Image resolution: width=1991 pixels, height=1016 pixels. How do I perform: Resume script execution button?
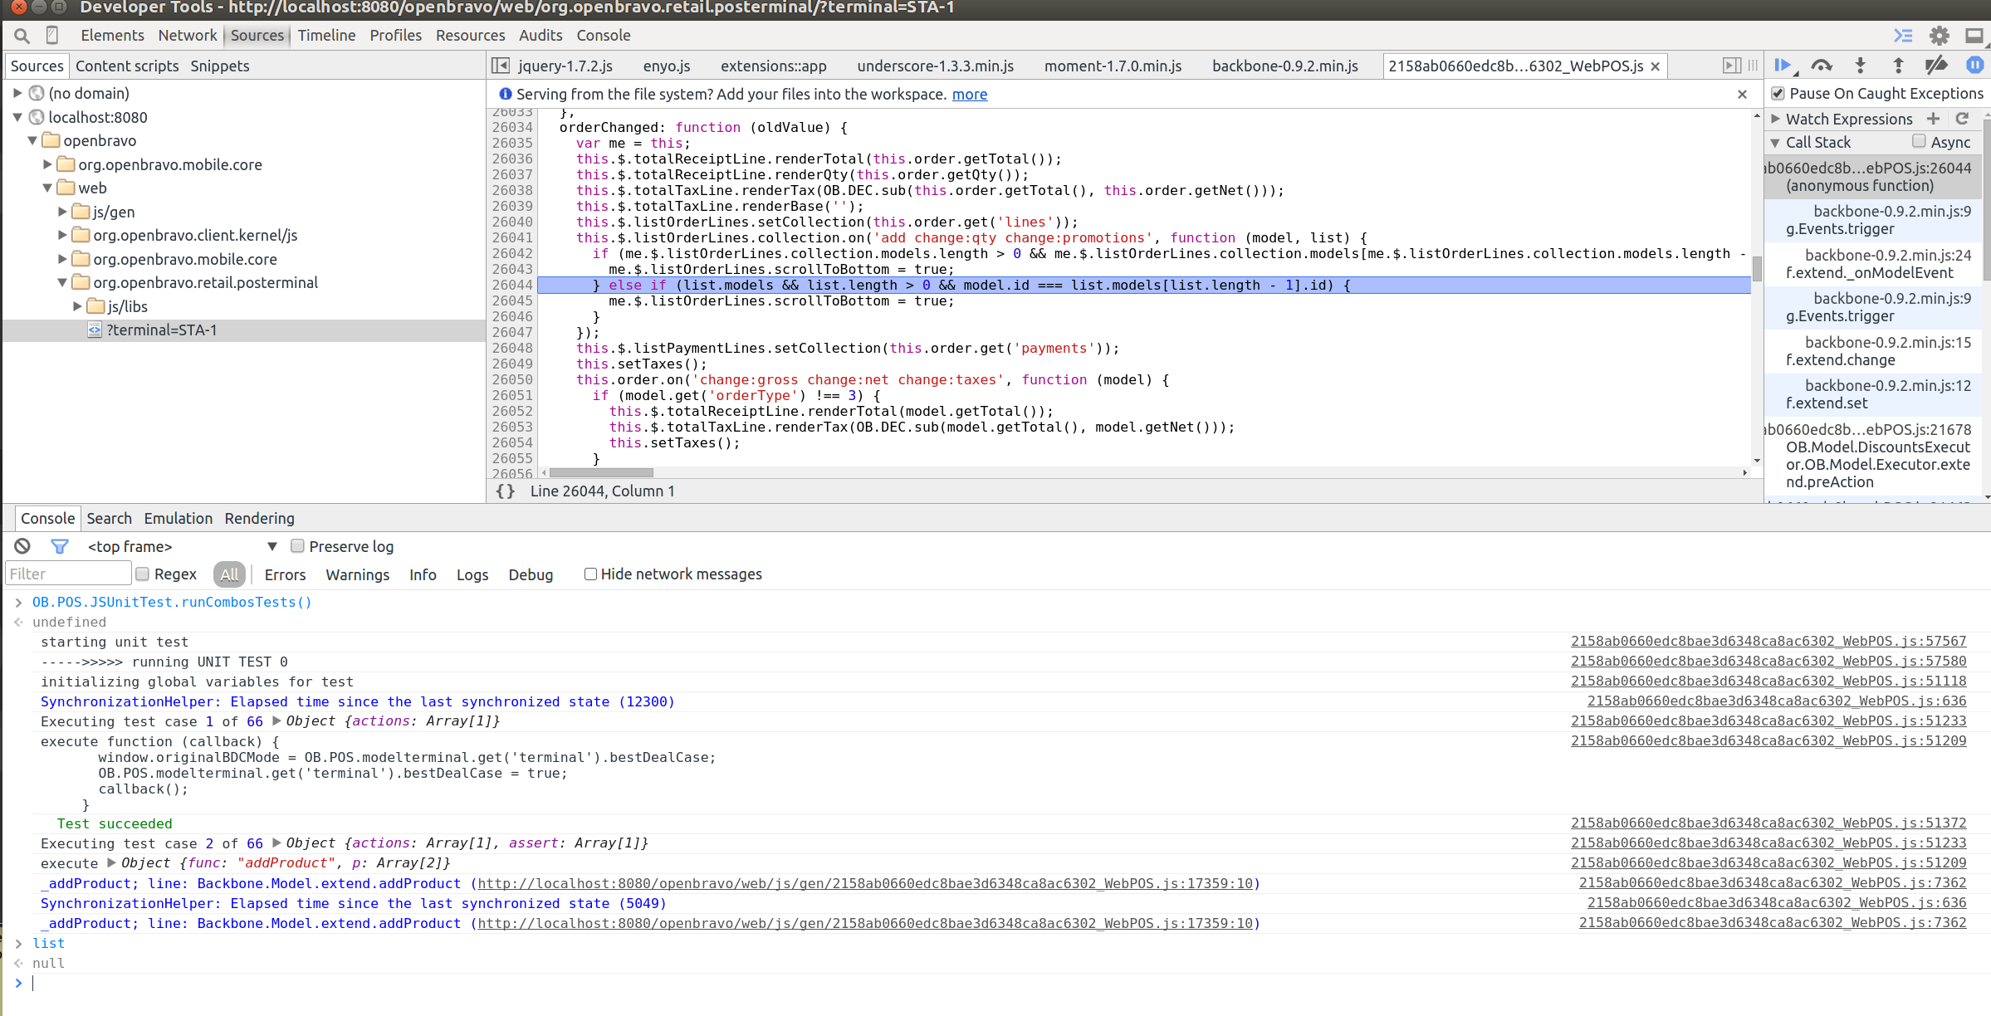click(x=1783, y=66)
